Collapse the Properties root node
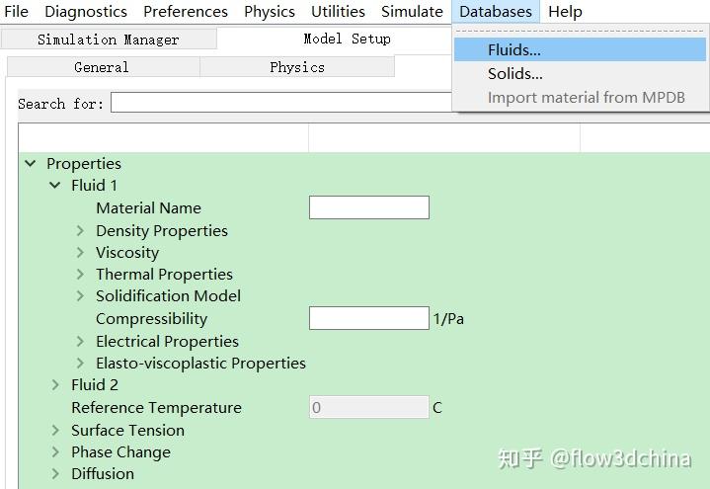 [31, 164]
